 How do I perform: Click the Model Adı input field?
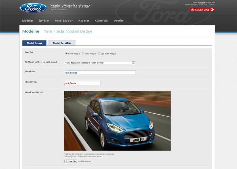pyautogui.click(x=100, y=73)
